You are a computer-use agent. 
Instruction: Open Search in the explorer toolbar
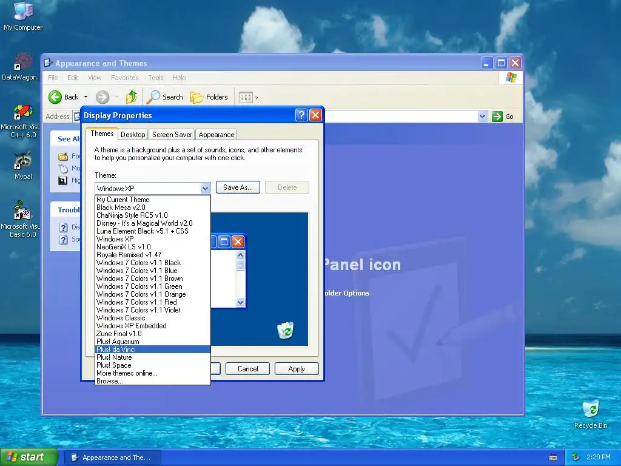coord(165,97)
